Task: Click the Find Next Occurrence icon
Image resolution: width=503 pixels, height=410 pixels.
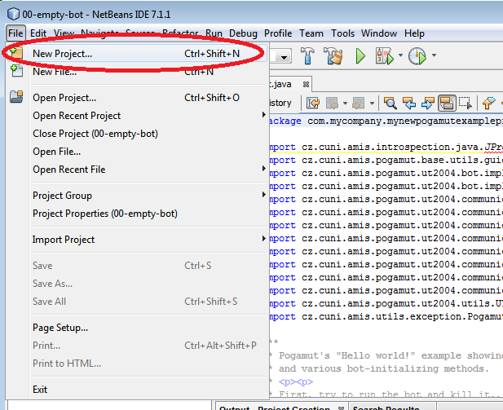Action: pos(428,104)
